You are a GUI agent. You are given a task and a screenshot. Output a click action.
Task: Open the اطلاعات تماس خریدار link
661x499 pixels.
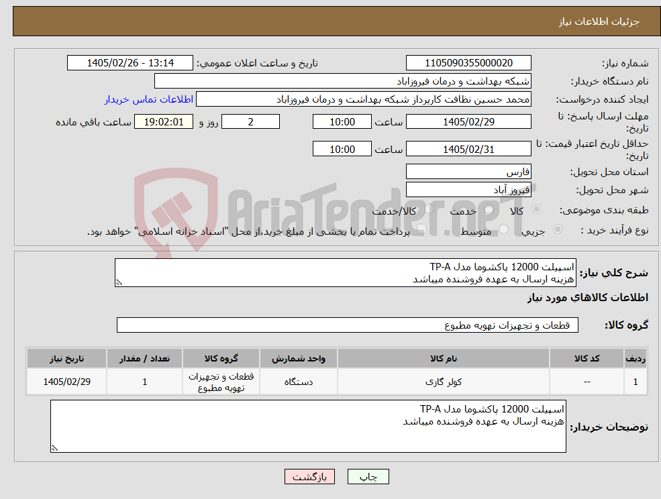point(149,99)
